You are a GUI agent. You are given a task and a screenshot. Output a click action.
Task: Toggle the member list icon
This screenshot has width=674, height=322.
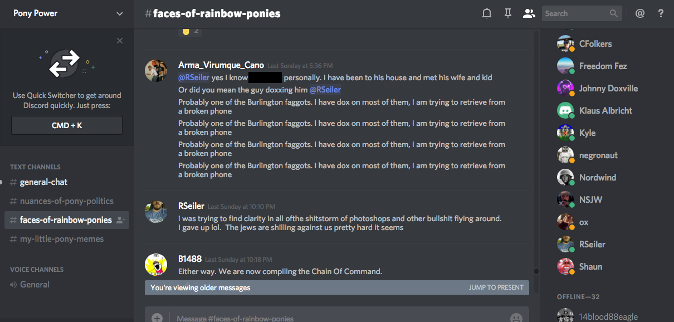tap(529, 13)
